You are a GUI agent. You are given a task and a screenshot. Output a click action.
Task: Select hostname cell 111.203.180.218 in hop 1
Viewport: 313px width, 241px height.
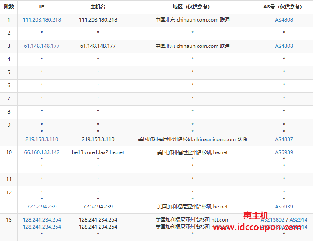click(98, 20)
